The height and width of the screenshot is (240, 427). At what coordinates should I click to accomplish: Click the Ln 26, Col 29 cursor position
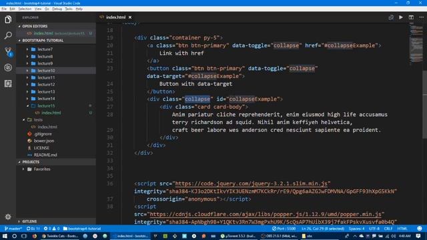(x=323, y=229)
